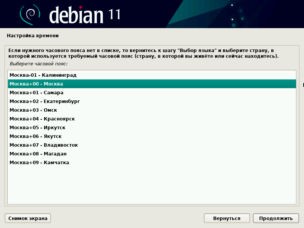Select Москва+02 - Екатеринбург timezone
The width and height of the screenshot is (304, 228).
[x=46, y=101]
